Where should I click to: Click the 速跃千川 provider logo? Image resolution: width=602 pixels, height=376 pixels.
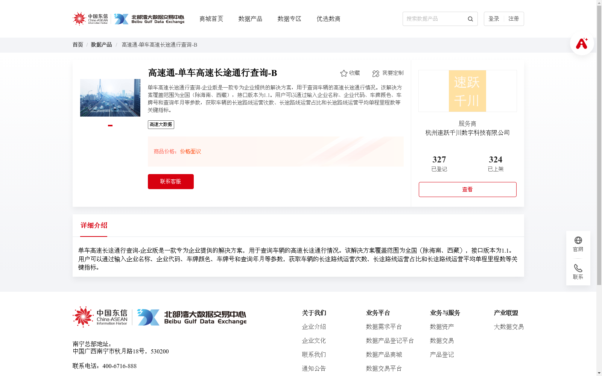(467, 91)
